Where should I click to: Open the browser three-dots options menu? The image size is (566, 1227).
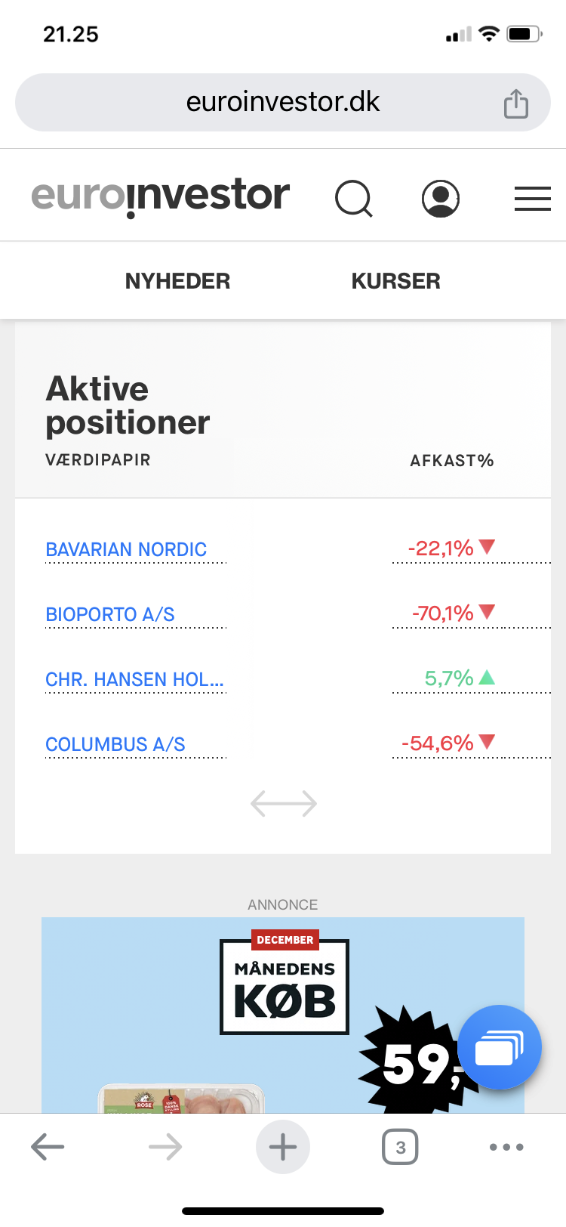pyautogui.click(x=506, y=1147)
